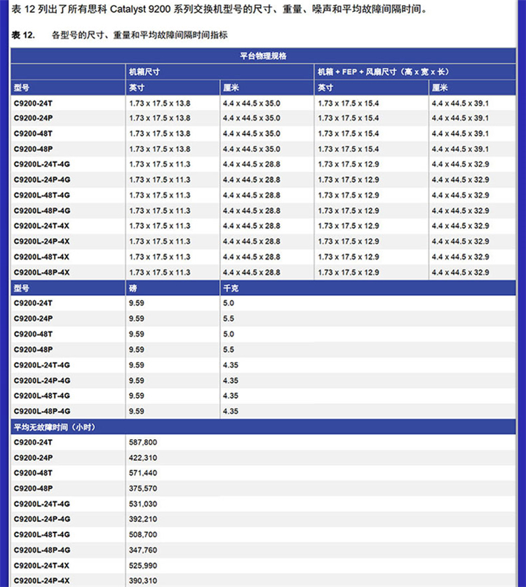
Task: Click the intro sentence about Catalyst 9200 series
Action: [217, 10]
